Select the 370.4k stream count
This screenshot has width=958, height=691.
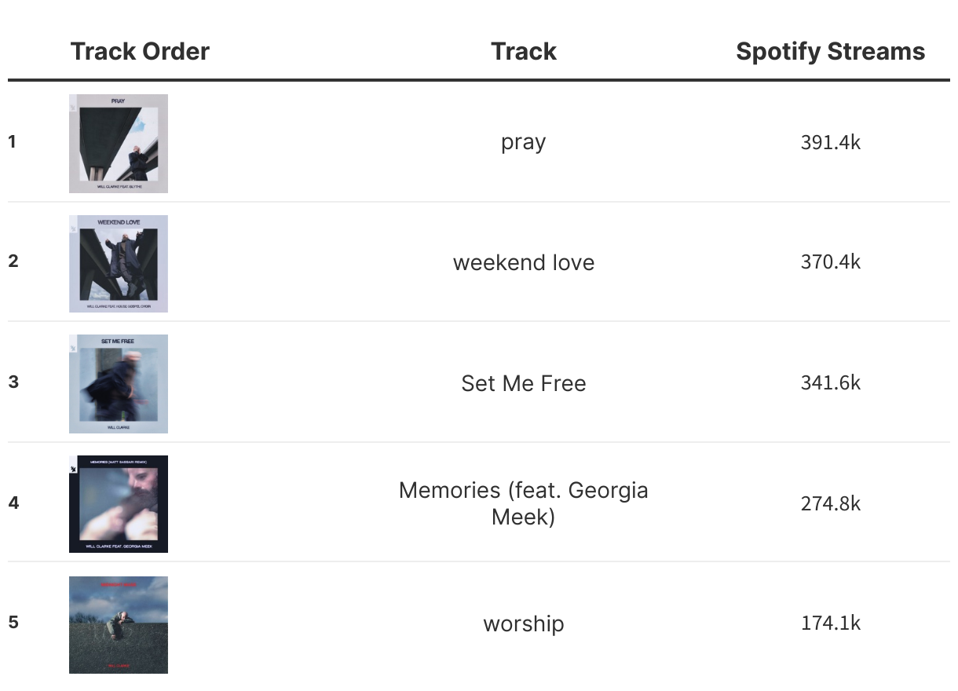831,261
